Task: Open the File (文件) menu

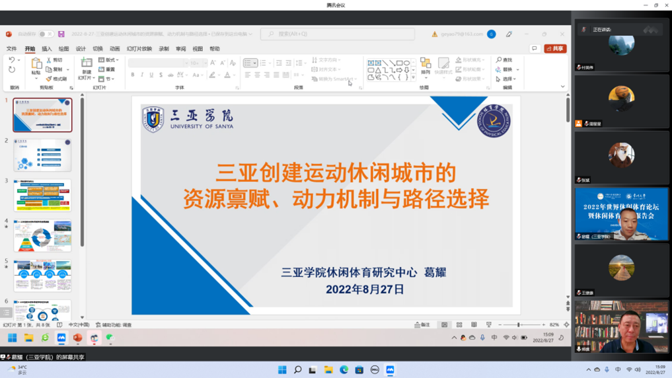Action: pyautogui.click(x=12, y=48)
